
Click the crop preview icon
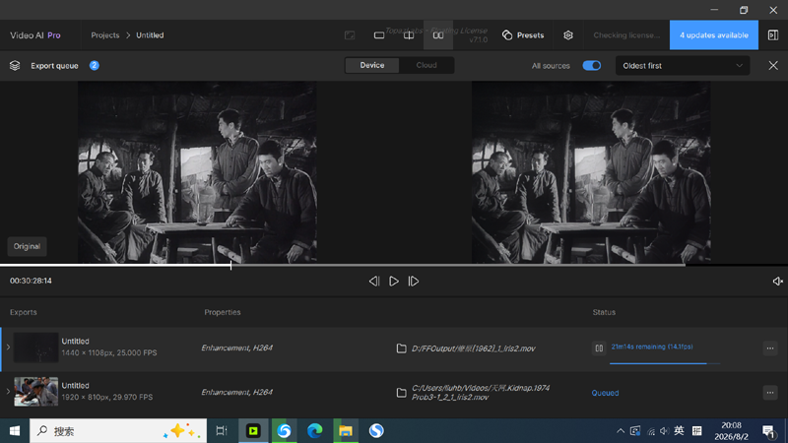click(350, 35)
